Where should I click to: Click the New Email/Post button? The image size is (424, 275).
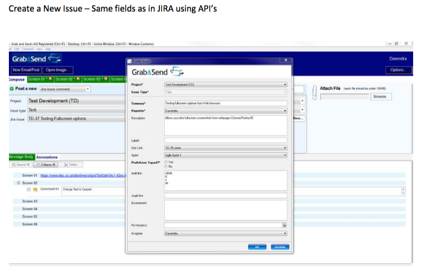26,70
